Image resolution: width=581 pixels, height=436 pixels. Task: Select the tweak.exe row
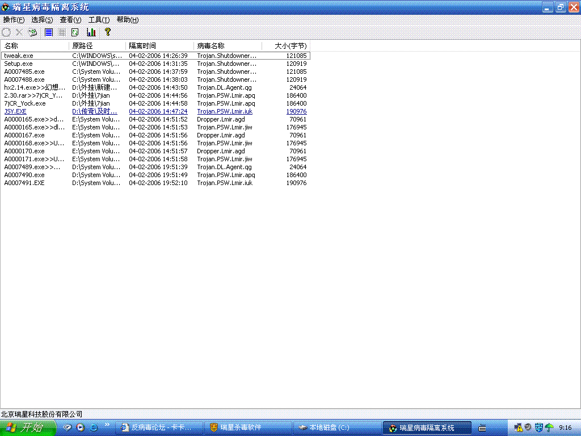[x=155, y=56]
